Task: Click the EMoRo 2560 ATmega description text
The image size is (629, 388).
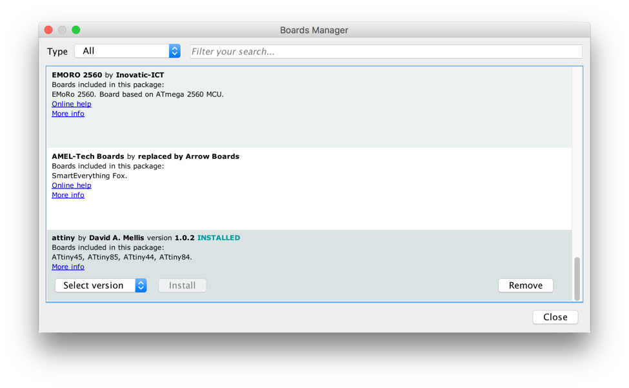Action: tap(137, 94)
